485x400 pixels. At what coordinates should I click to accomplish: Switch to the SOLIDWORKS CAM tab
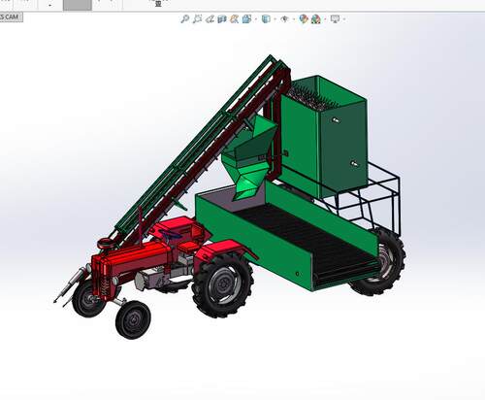point(11,17)
